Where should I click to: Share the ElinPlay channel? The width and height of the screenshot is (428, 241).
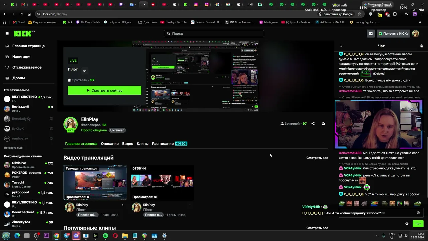click(313, 124)
